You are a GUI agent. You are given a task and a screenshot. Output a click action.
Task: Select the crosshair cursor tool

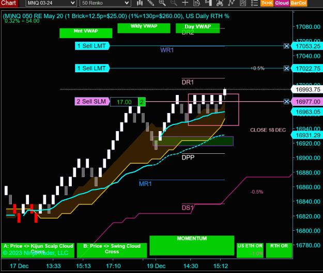point(185,3)
